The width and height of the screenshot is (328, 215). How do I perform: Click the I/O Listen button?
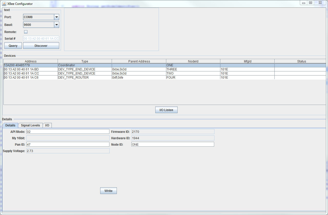point(166,110)
